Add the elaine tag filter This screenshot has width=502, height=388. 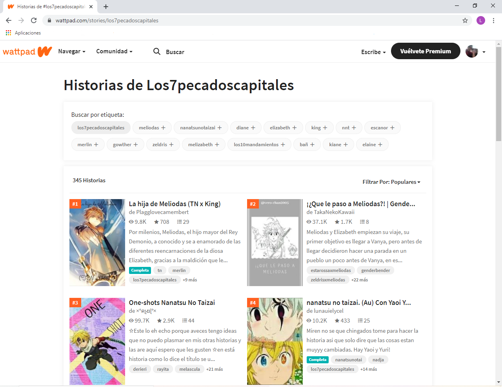[372, 145]
